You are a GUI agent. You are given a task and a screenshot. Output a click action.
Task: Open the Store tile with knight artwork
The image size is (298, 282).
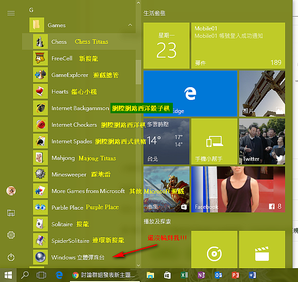(x=166, y=189)
